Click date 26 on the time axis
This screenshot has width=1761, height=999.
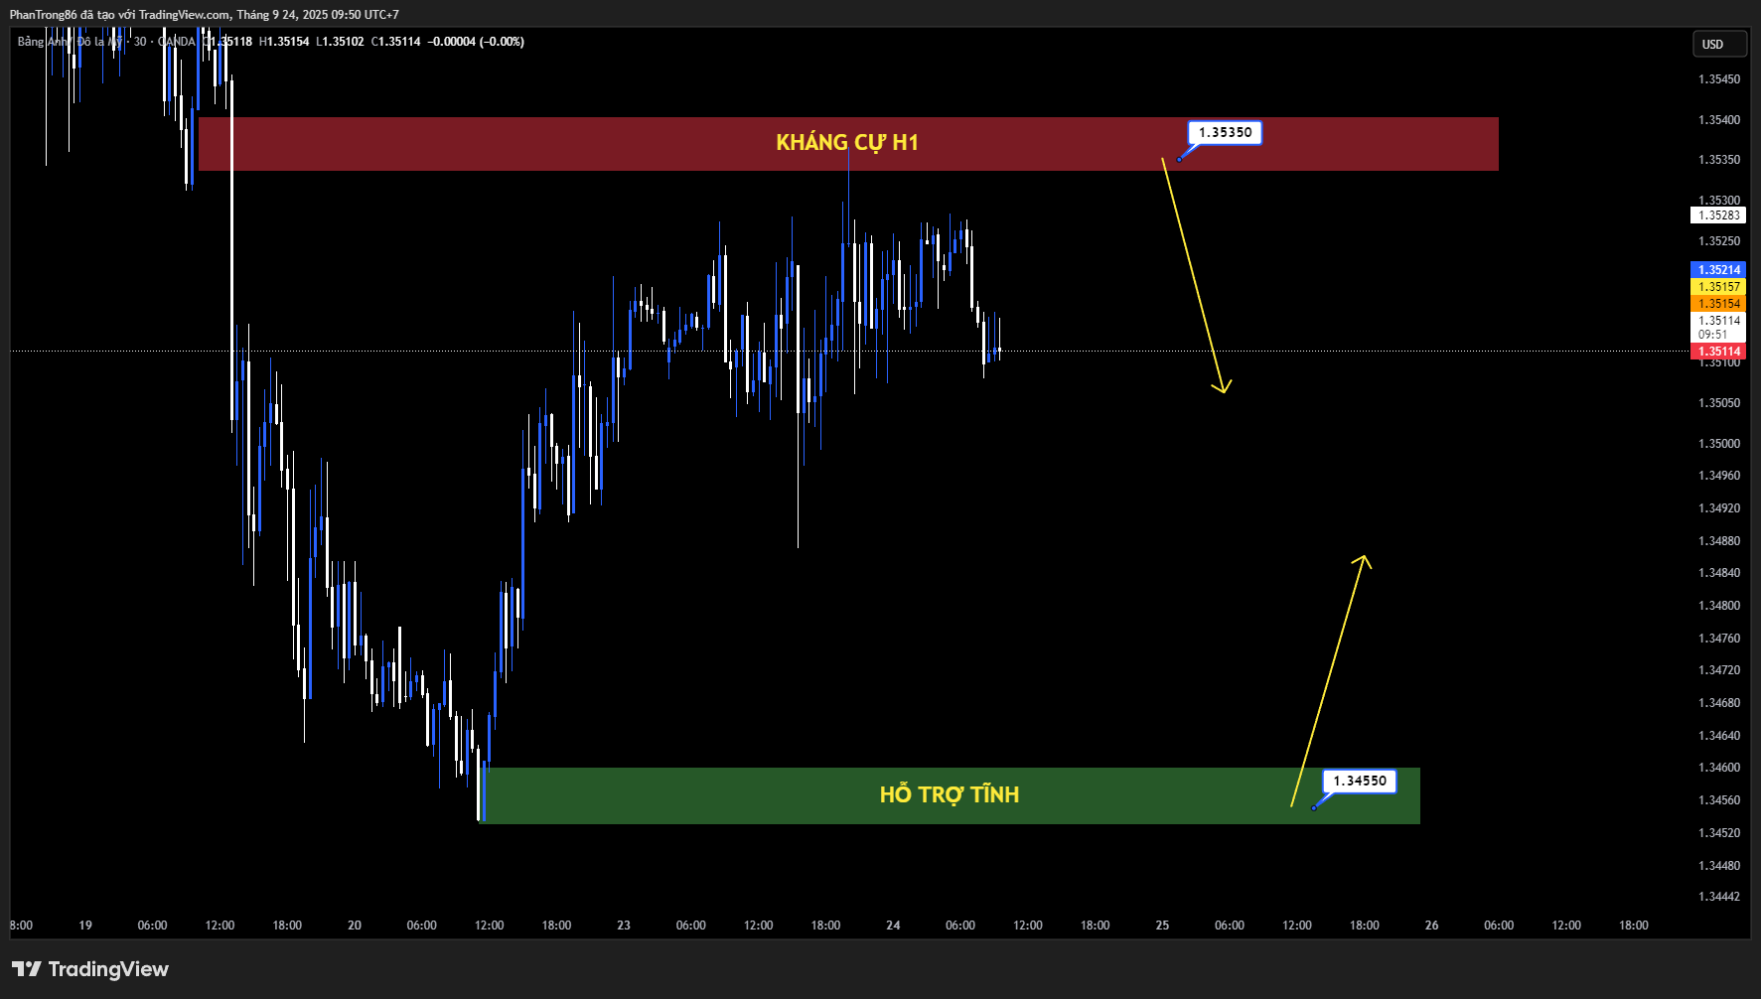1431,926
